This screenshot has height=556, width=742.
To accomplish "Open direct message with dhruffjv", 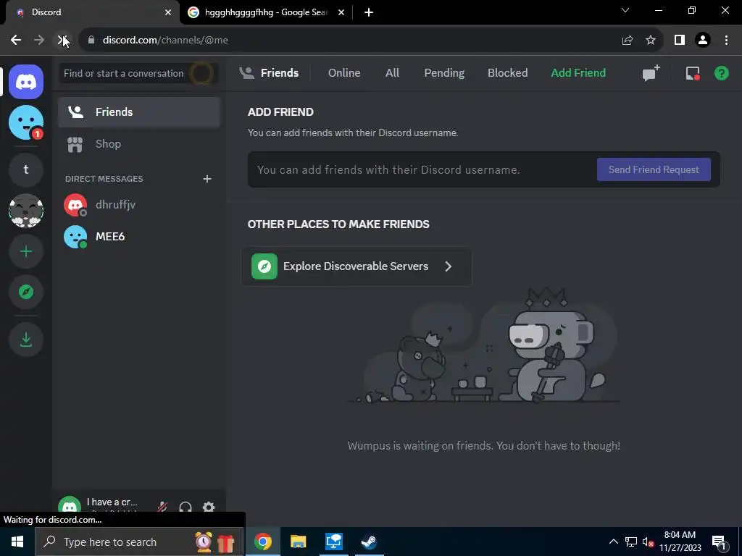I will (x=139, y=205).
